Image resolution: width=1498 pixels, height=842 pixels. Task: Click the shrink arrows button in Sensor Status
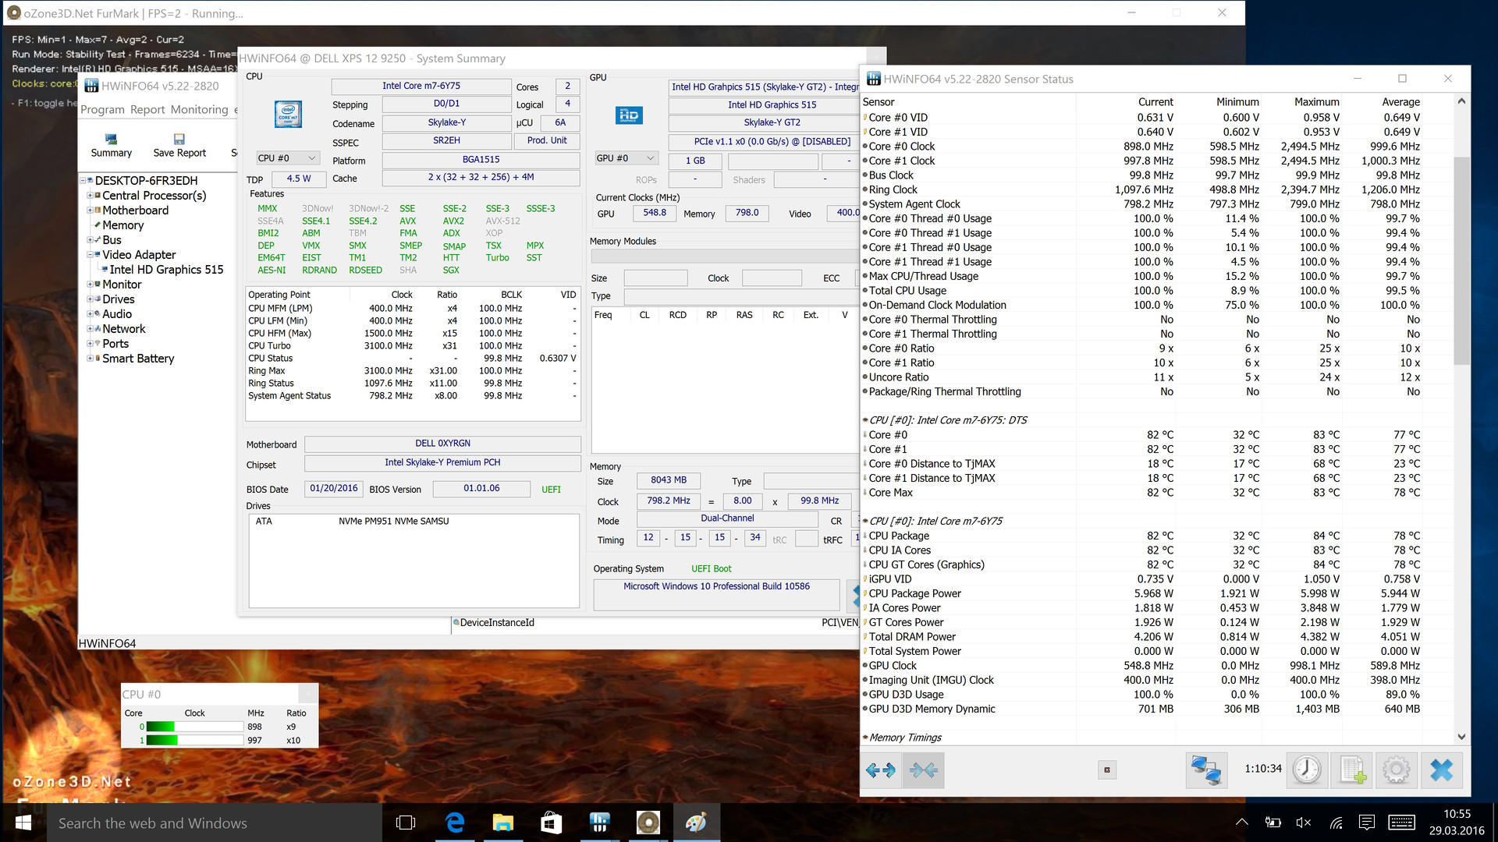(923, 770)
